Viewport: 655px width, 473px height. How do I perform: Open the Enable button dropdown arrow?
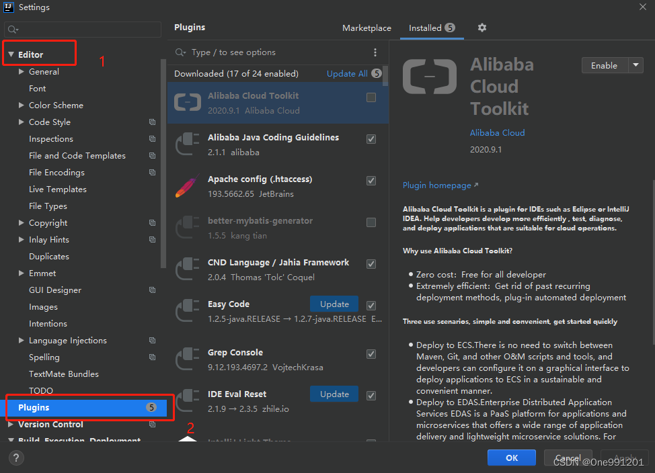(635, 65)
